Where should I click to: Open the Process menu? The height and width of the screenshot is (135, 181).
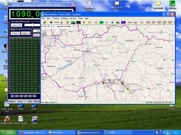tap(56, 18)
